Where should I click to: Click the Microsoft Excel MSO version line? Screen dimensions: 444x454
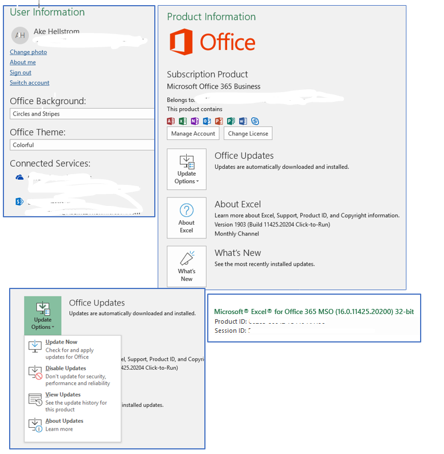[314, 312]
